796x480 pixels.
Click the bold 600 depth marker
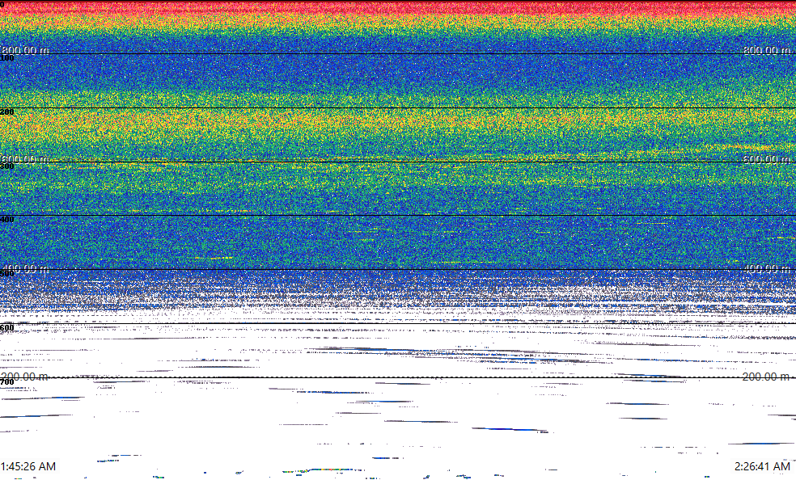(7, 328)
